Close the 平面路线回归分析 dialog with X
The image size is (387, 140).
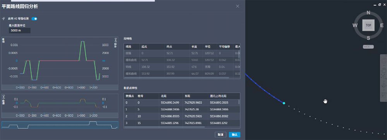[x=238, y=6]
